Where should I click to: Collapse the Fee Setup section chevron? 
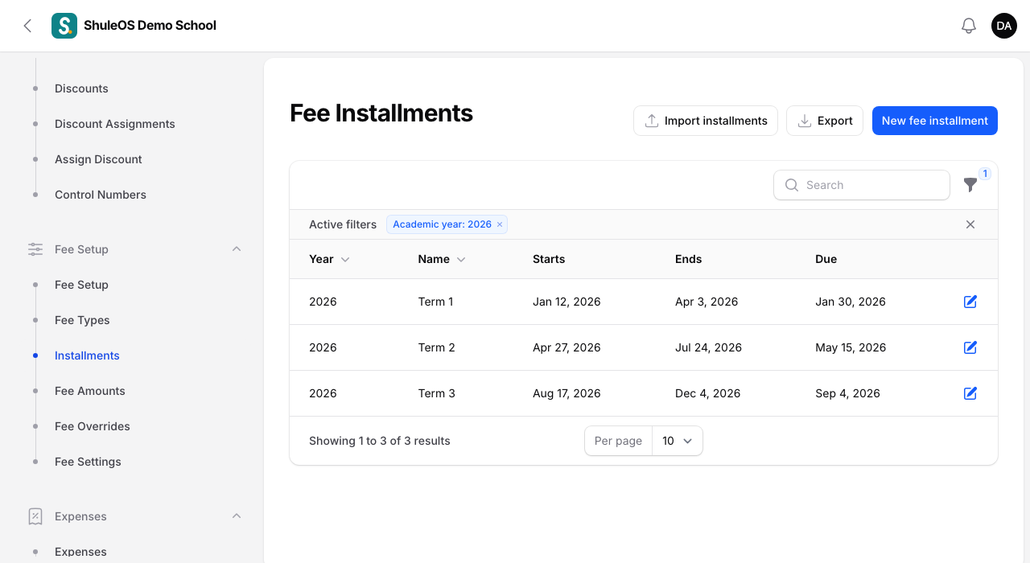[237, 249]
